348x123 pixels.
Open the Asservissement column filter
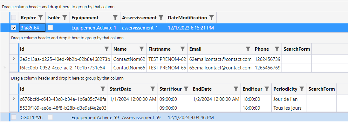161,17
